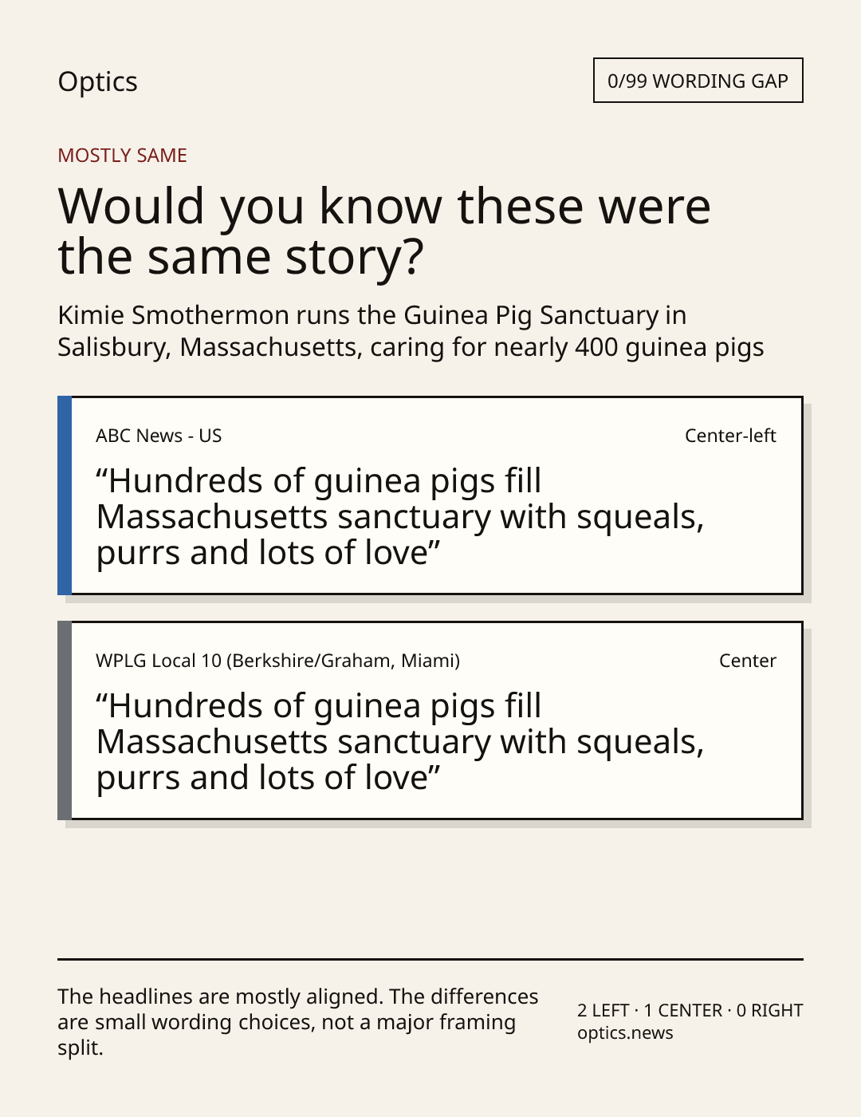Click the WPLG quoted headline text

coord(400,742)
